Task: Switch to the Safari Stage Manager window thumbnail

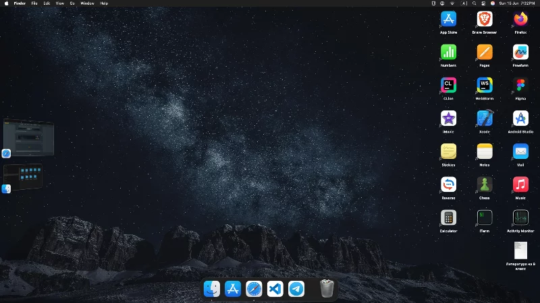Action: pyautogui.click(x=28, y=137)
